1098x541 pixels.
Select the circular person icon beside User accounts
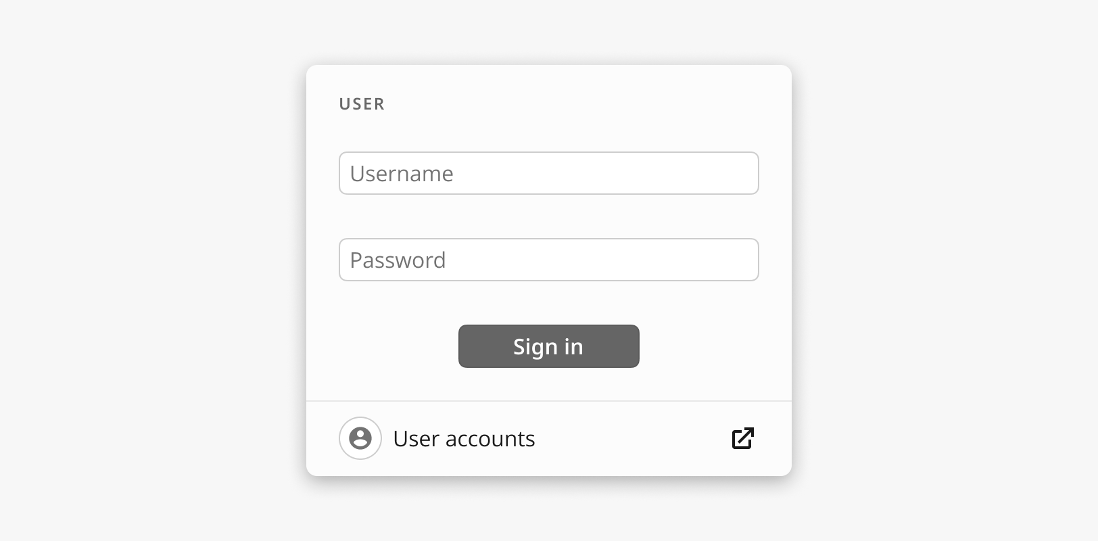[360, 438]
